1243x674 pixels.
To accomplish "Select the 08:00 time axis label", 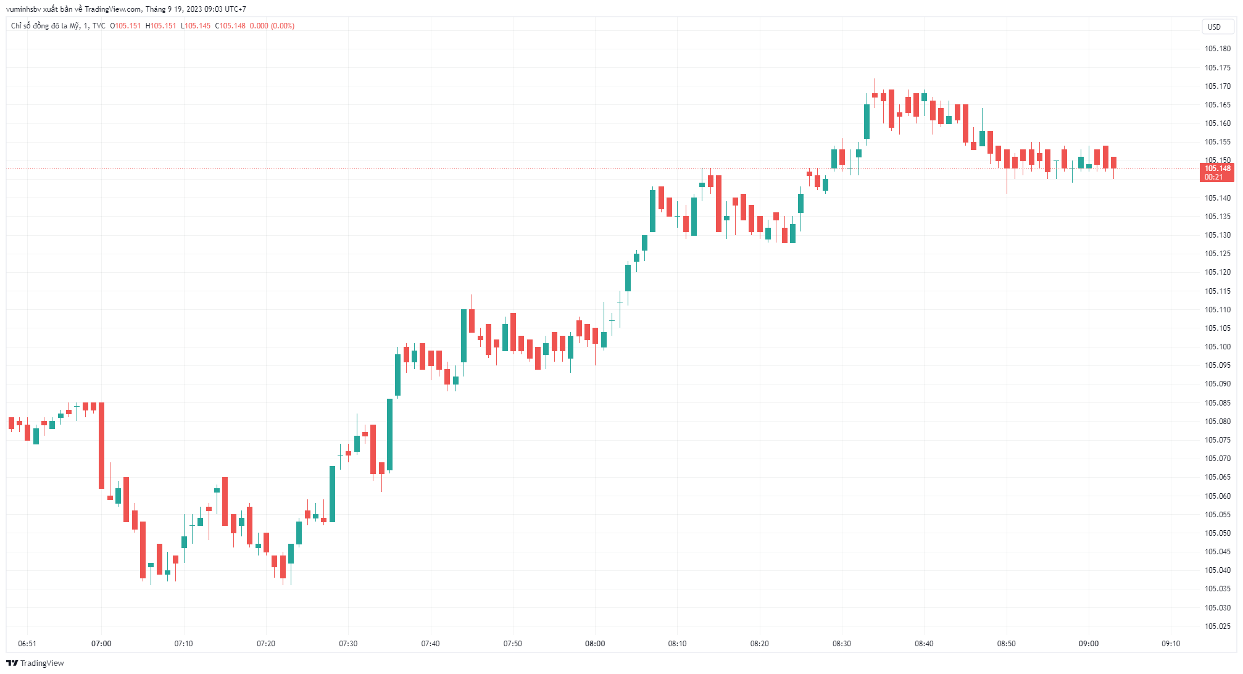I will [x=595, y=643].
